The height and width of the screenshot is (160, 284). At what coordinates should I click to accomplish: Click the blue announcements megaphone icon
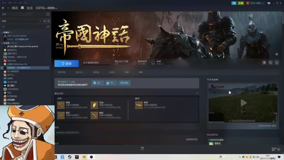(234, 3)
